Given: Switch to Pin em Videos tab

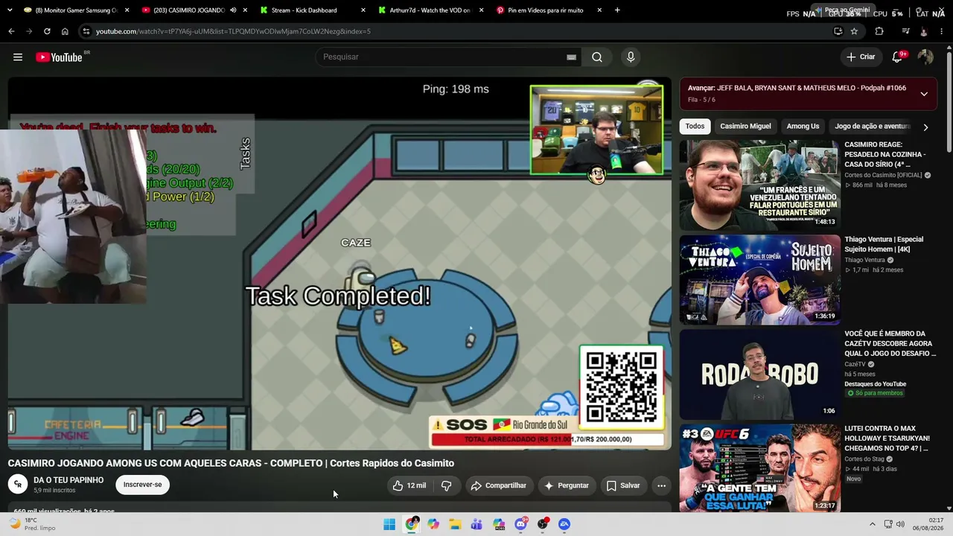Looking at the screenshot, I should tap(548, 10).
